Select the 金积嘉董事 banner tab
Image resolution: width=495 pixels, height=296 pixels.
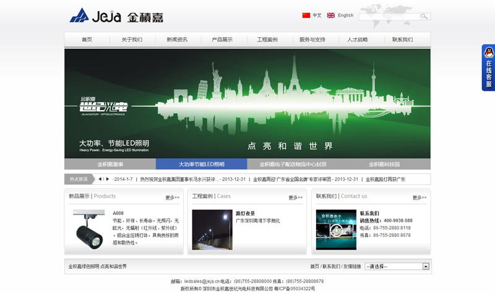pos(110,164)
